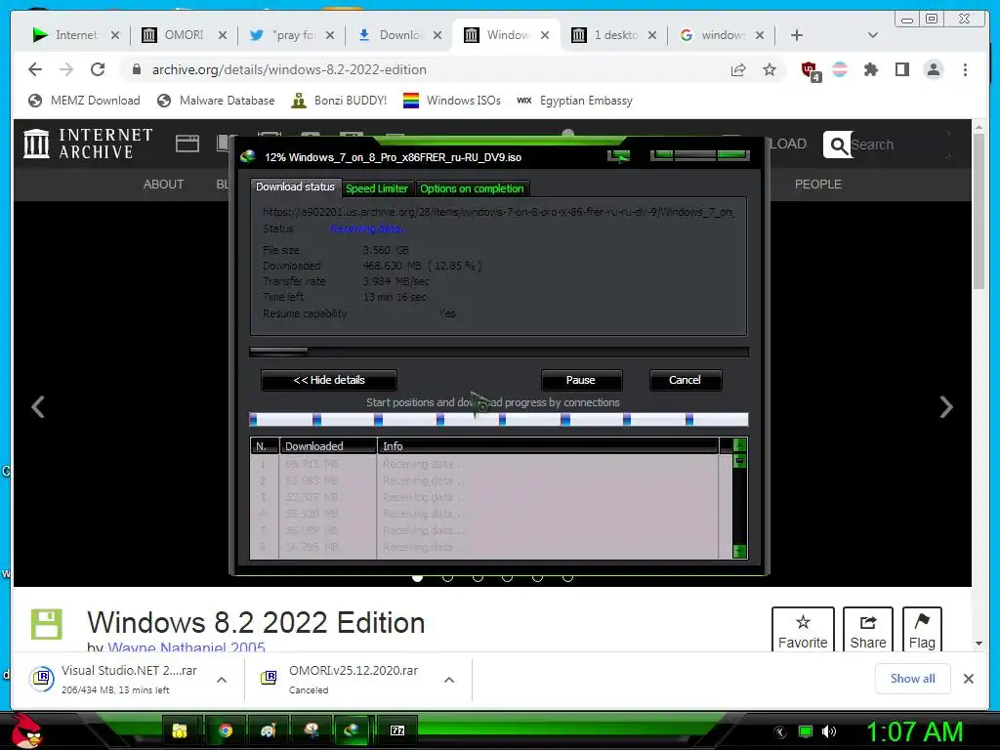Click the Internet Archive logo

[88, 143]
